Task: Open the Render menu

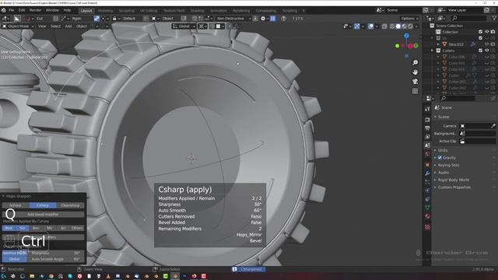Action: click(35, 10)
